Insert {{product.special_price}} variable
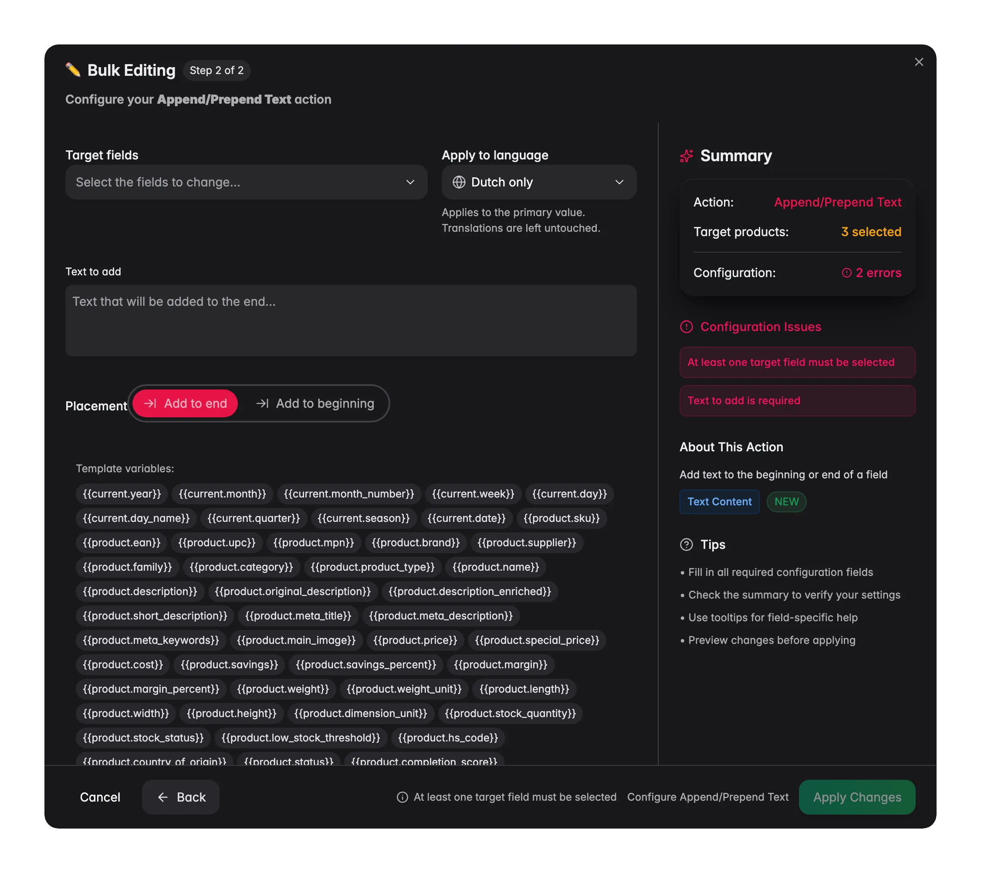 pos(537,641)
